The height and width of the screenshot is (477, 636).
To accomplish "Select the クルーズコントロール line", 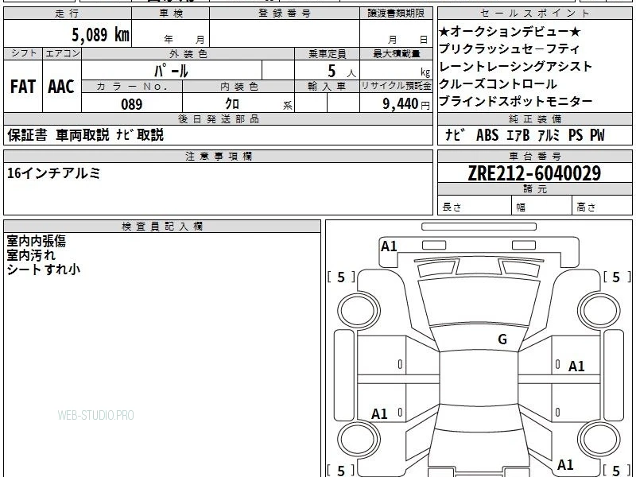I will pyautogui.click(x=498, y=84).
